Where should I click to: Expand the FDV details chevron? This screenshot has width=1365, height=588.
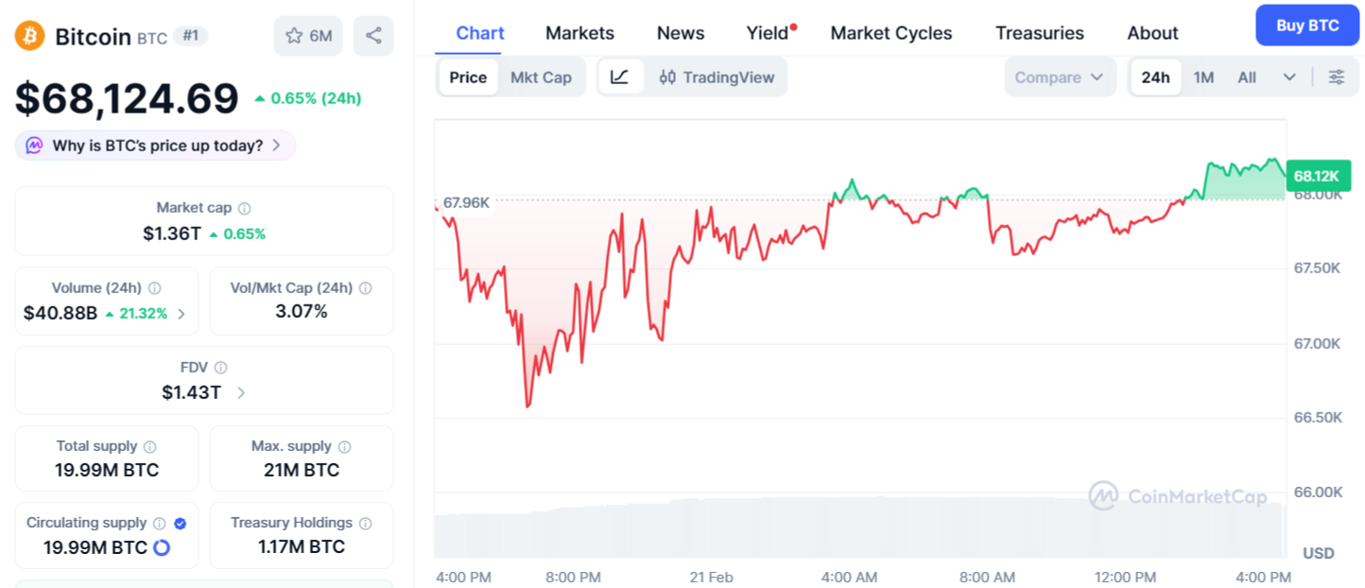click(243, 392)
